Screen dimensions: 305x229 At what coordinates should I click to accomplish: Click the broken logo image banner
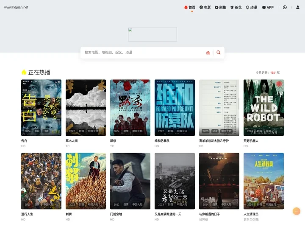pos(152,34)
